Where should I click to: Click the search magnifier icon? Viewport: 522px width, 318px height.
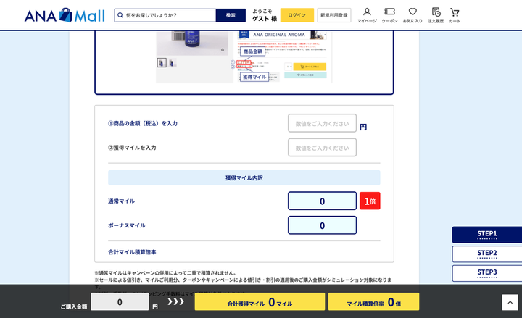pyautogui.click(x=120, y=15)
